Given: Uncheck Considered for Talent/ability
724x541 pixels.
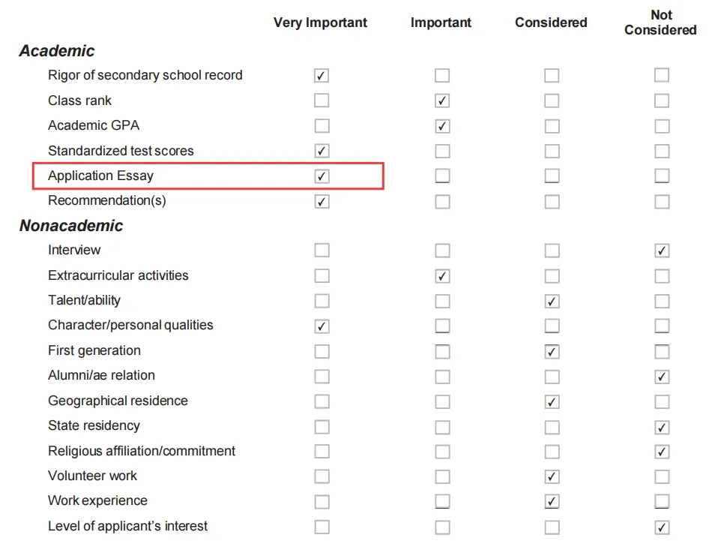Looking at the screenshot, I should (x=552, y=302).
